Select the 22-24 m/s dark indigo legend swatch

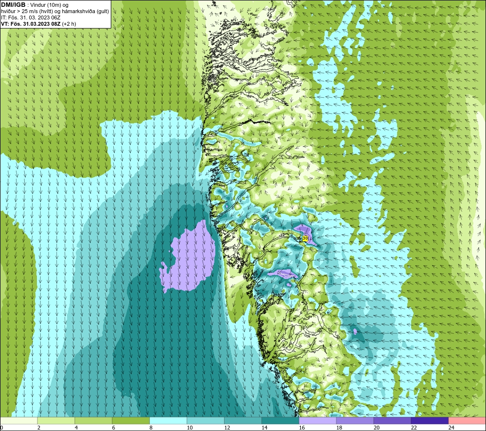coord(430,420)
